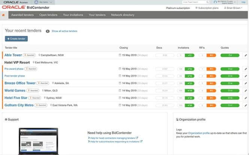Viewport: 249px width, 155px height.
Task: Click the Docs count pill for Able Tower
Action: coord(165,55)
